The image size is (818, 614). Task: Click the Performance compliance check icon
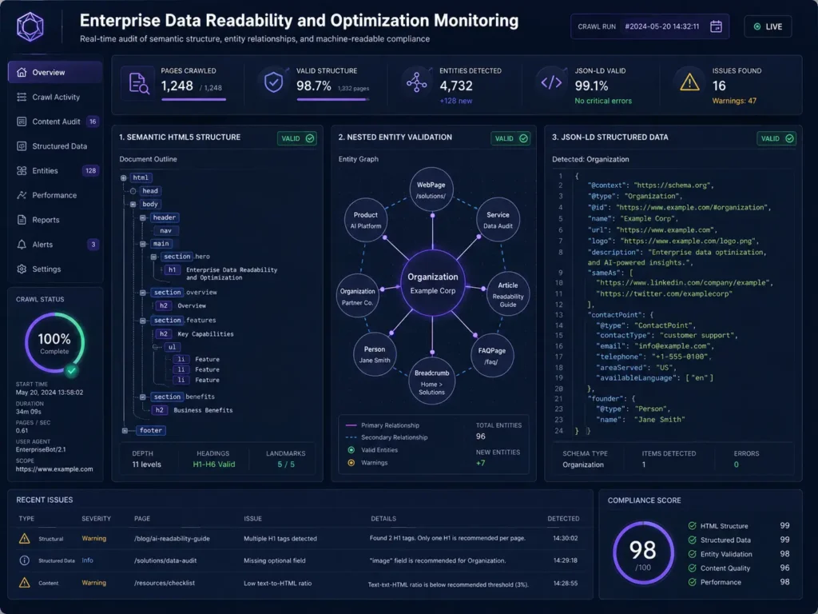pos(693,582)
